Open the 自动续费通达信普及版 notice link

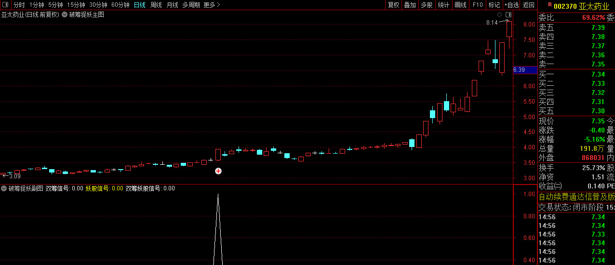576,197
